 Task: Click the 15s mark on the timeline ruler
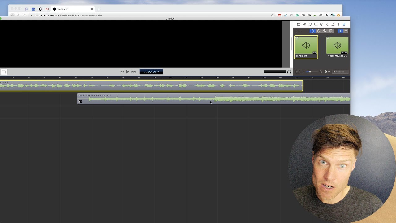[233, 77]
